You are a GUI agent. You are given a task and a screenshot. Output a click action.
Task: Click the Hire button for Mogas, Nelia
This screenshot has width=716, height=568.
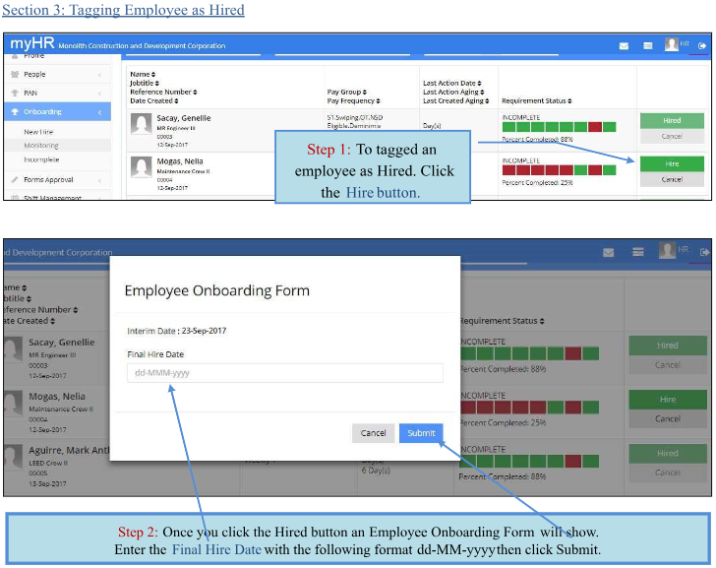[x=672, y=164]
